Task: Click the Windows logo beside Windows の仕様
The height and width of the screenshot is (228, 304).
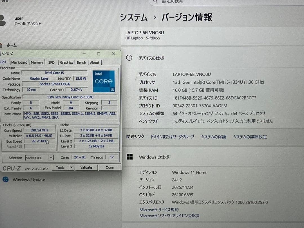Action: (130, 157)
